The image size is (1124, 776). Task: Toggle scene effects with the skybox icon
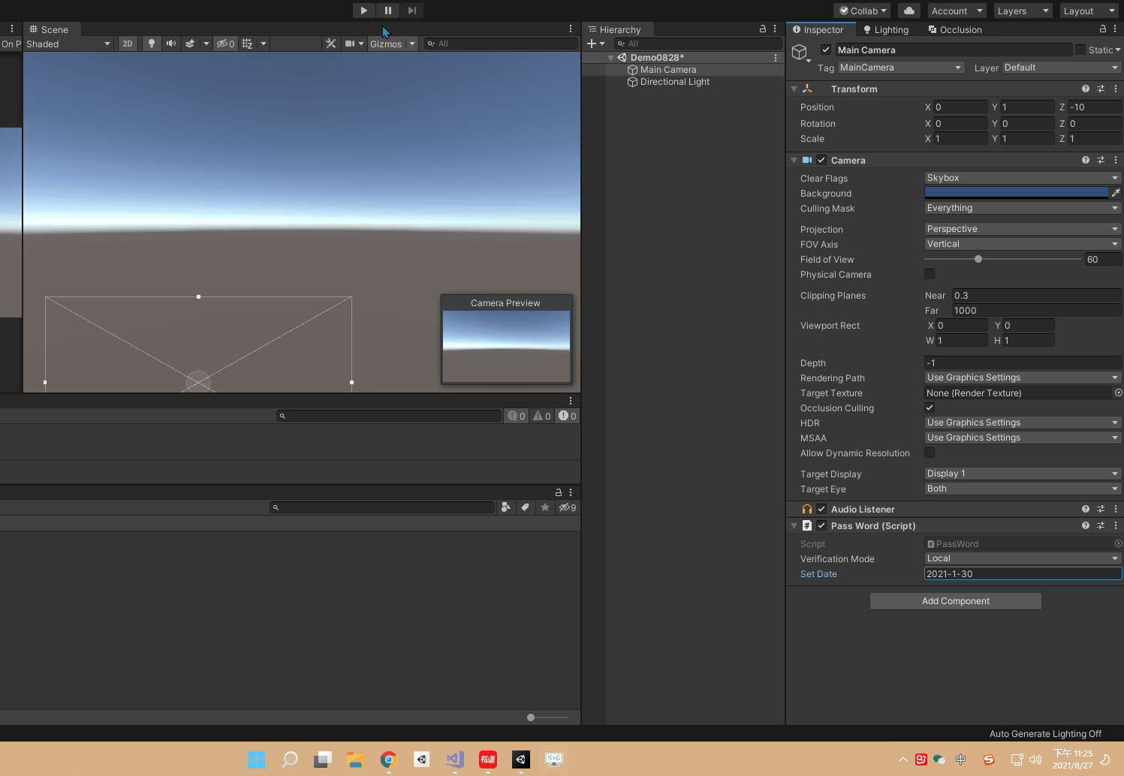point(190,44)
